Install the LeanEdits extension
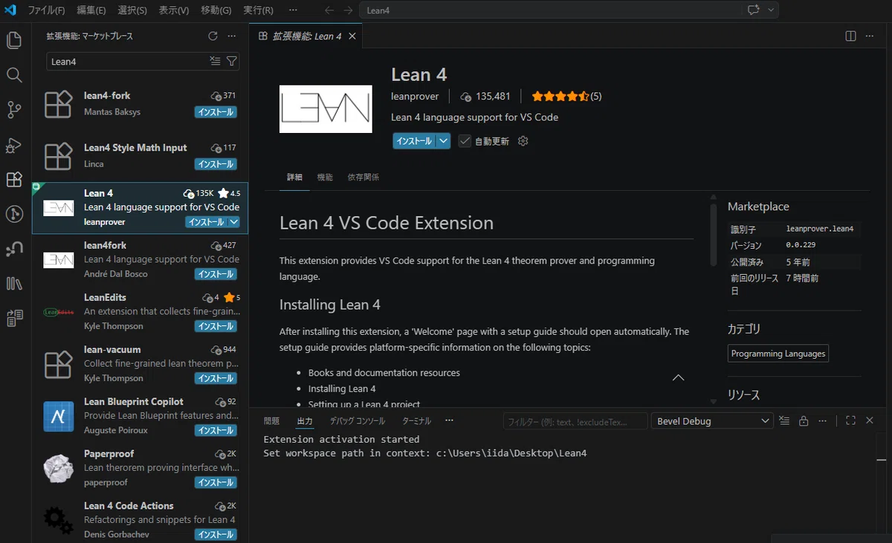 pos(216,326)
